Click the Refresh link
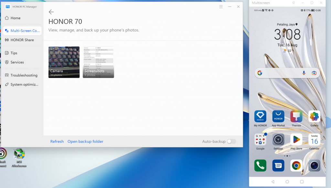Screen dimensions: 331x188 click(57, 141)
